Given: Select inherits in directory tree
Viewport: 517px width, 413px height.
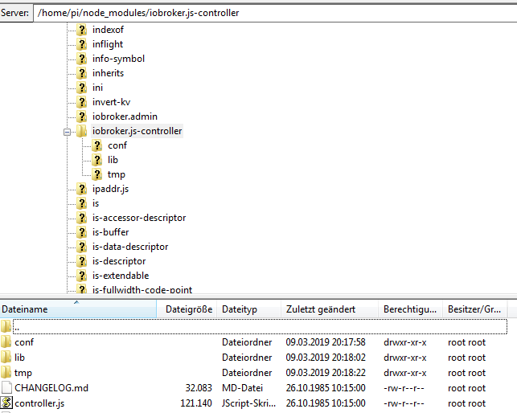Looking at the screenshot, I should pyautogui.click(x=108, y=73).
